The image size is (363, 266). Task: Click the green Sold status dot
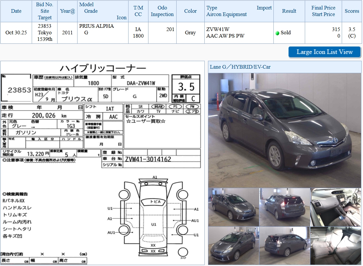coord(277,33)
